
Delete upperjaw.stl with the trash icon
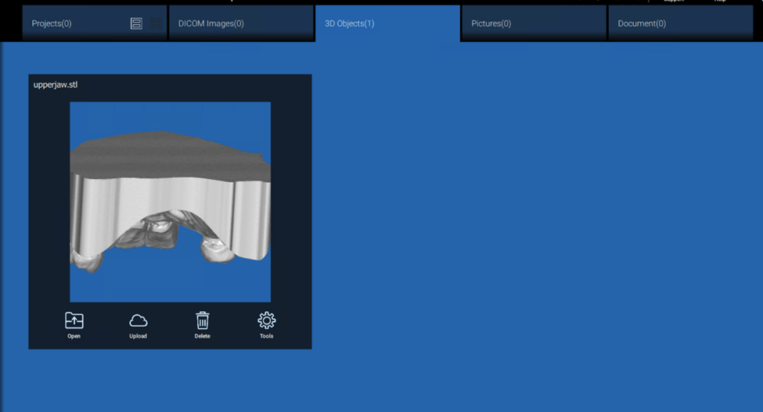(202, 324)
